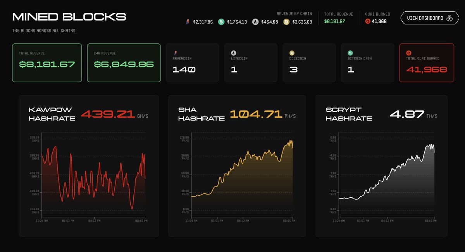Click the Bitcoin Cash icon beside $1,764.13
This screenshot has width=465, height=252.
[221, 22]
